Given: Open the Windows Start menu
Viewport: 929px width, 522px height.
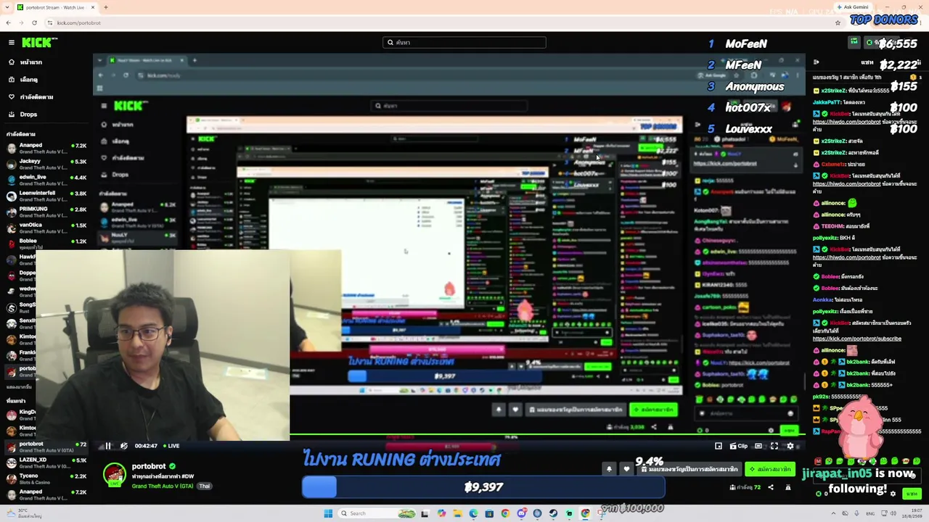Looking at the screenshot, I should [328, 513].
